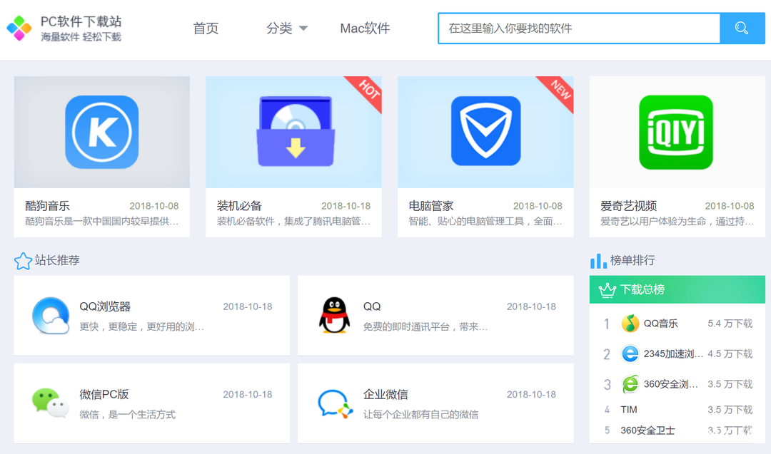Click rank number 1 in 下载总榜
This screenshot has width=771, height=454.
pyautogui.click(x=607, y=324)
